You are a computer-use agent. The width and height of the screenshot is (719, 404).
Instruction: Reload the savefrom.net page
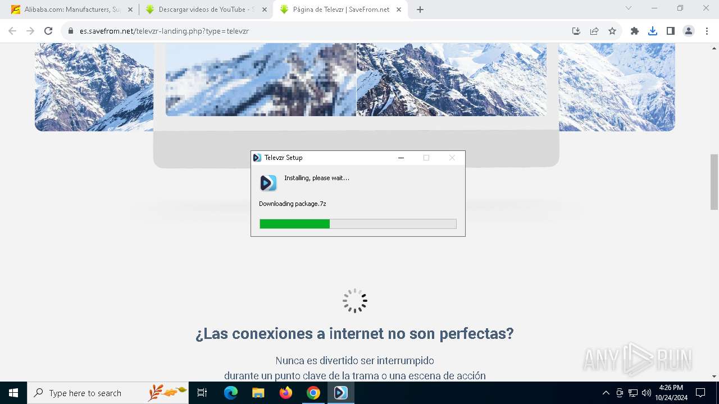coord(48,31)
